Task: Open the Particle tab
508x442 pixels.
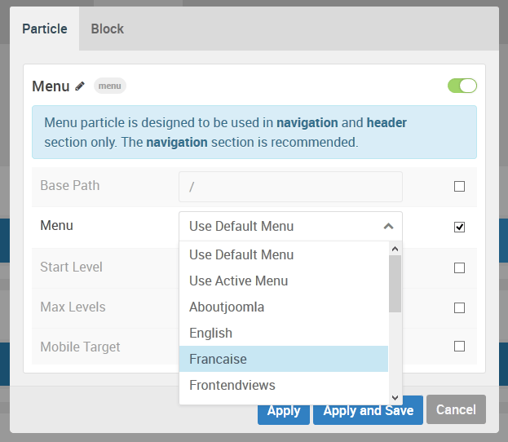Action: tap(45, 29)
